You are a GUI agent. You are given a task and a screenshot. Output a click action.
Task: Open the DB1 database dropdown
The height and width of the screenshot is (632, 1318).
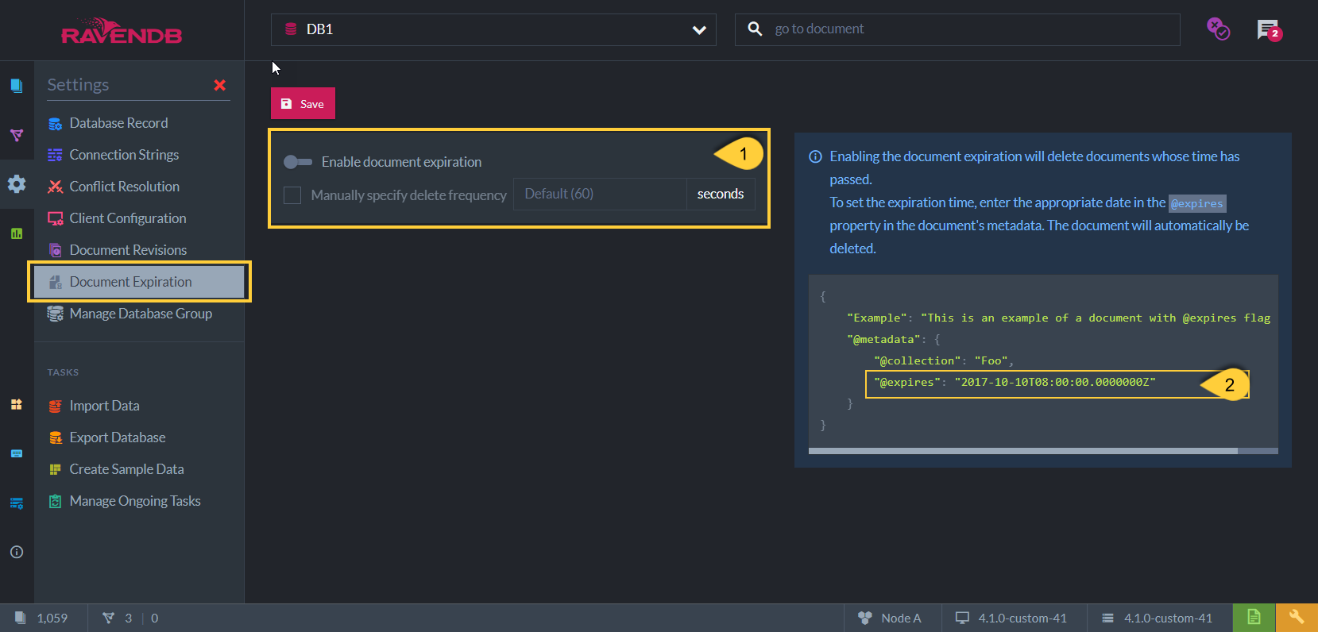click(493, 29)
